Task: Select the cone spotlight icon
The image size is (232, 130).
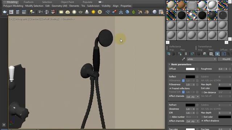Action: pyautogui.click(x=87, y=12)
